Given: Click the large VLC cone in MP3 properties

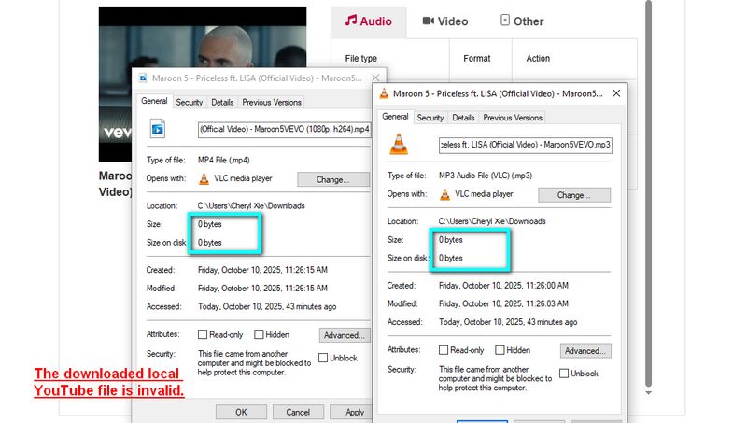Looking at the screenshot, I should [x=398, y=144].
